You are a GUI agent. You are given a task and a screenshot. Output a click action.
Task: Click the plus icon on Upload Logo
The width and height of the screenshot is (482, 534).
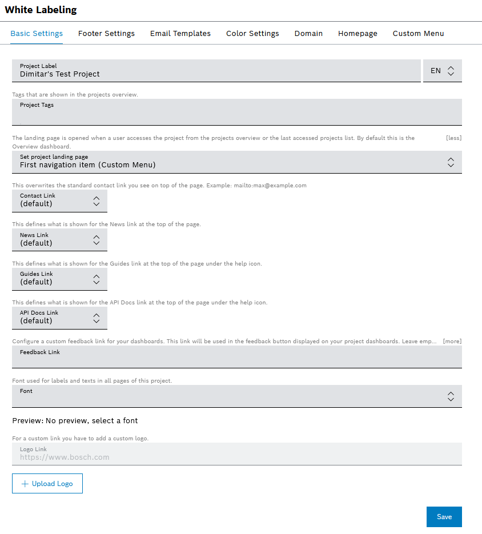25,484
